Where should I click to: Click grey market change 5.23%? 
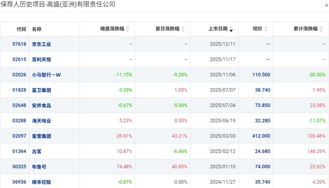pos(126,120)
